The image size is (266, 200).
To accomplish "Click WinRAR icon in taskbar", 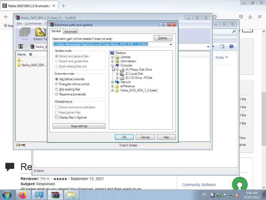I will click(x=55, y=195).
